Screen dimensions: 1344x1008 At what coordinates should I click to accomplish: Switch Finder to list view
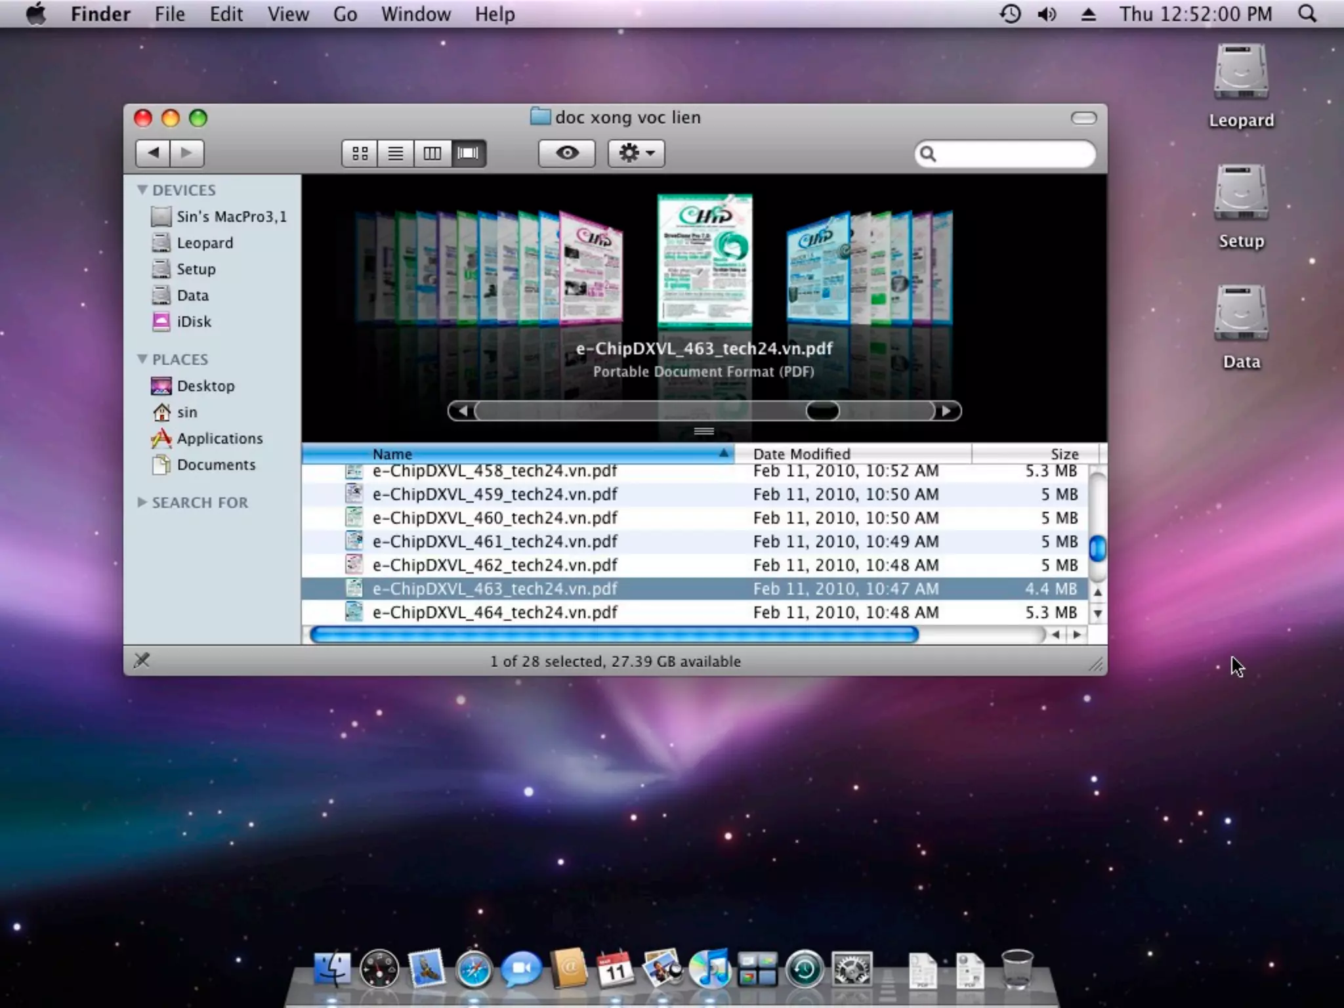coord(395,154)
